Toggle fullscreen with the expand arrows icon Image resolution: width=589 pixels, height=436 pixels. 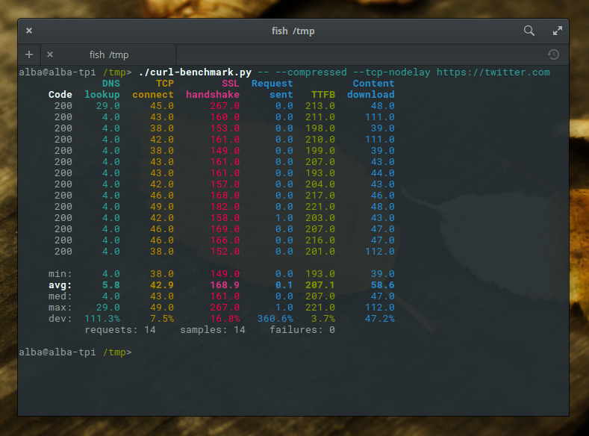click(x=558, y=31)
